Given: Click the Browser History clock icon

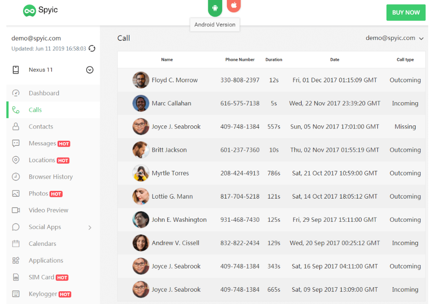Looking at the screenshot, I should [16, 177].
